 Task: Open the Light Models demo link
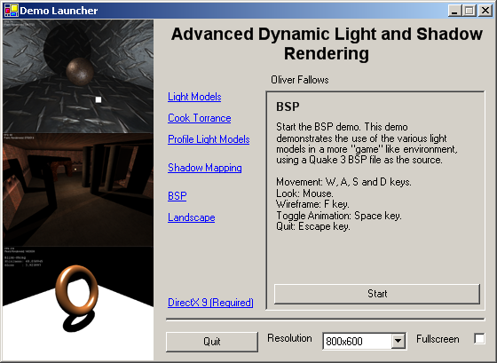tap(194, 97)
